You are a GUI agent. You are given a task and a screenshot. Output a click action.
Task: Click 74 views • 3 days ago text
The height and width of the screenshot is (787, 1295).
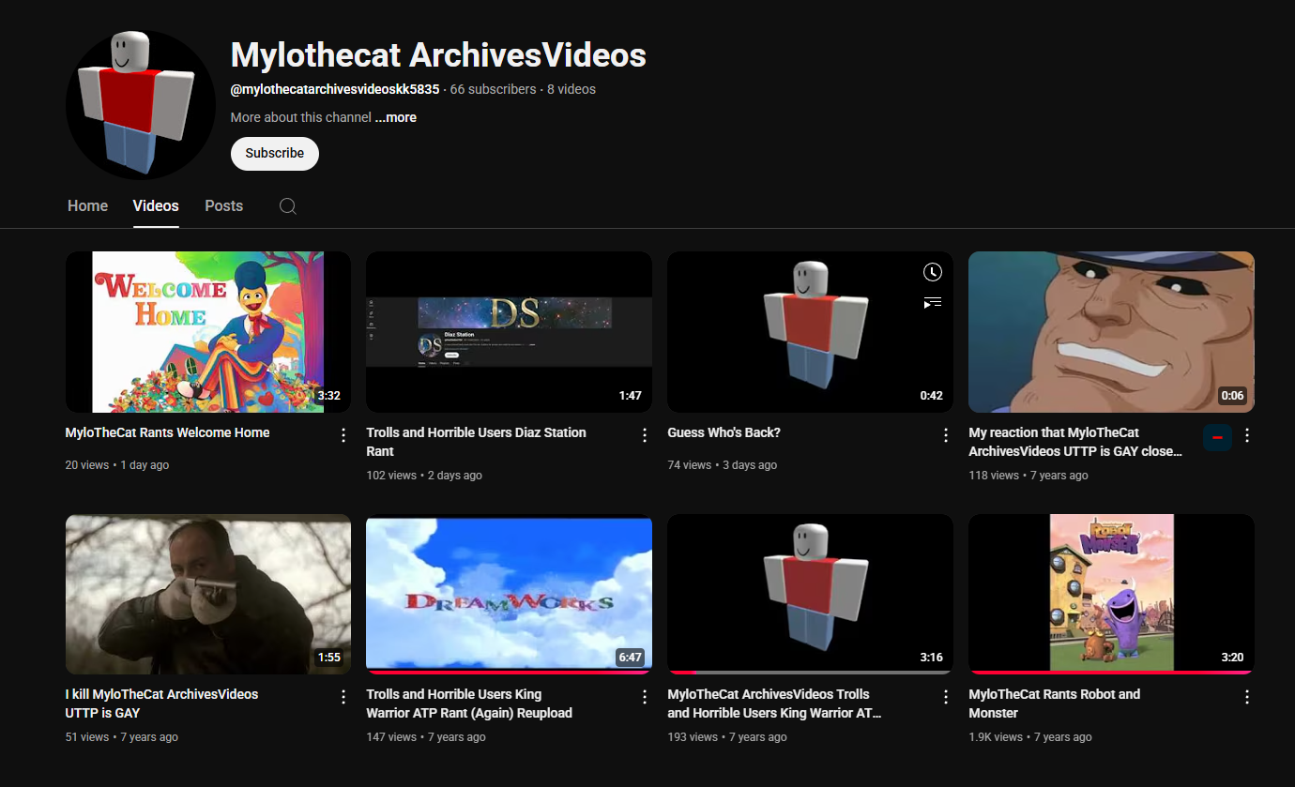point(723,465)
